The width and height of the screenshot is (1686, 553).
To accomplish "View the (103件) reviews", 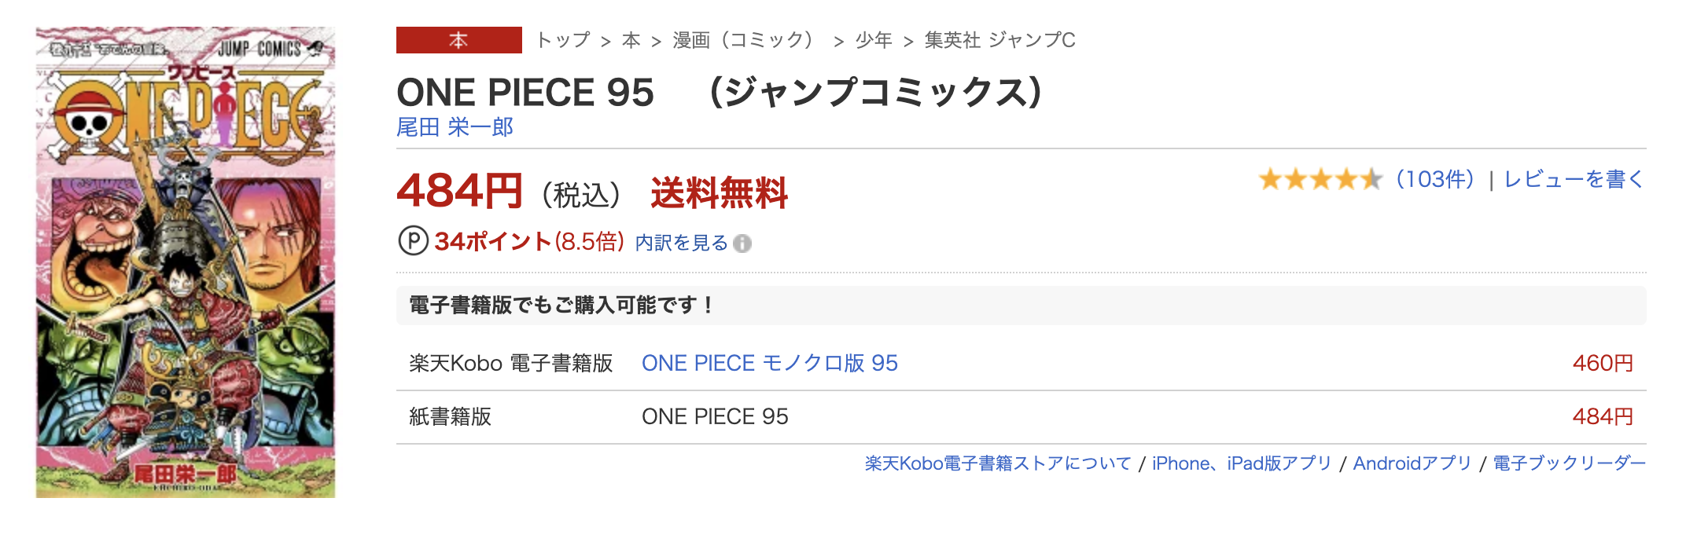I will point(1434,180).
